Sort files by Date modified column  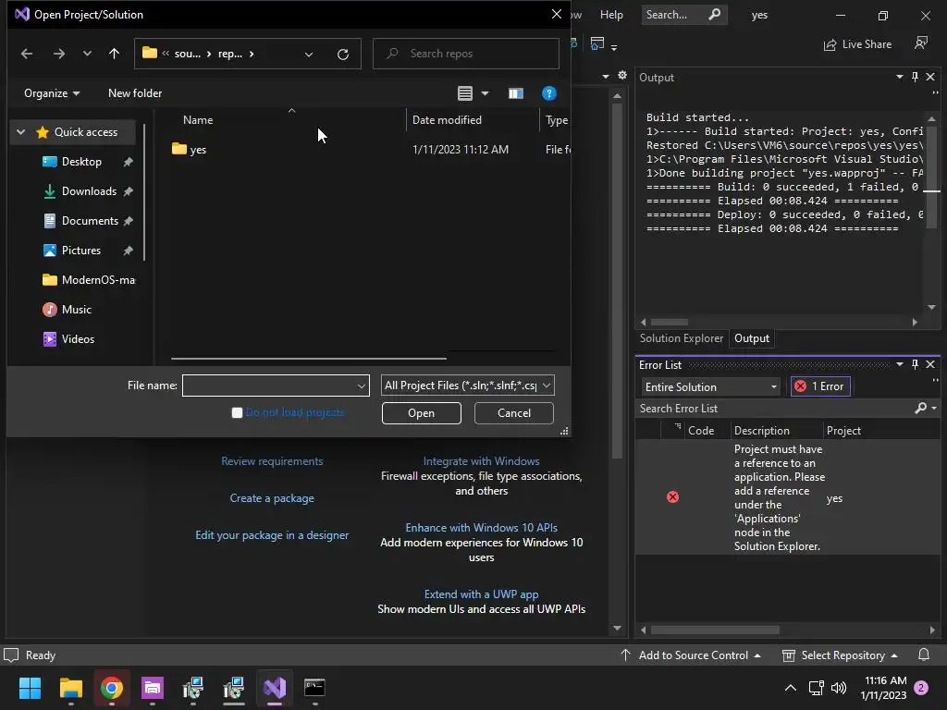point(447,120)
